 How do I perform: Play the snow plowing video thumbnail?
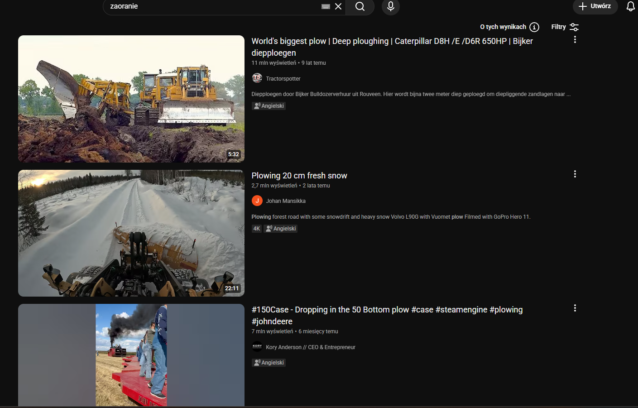pyautogui.click(x=131, y=233)
